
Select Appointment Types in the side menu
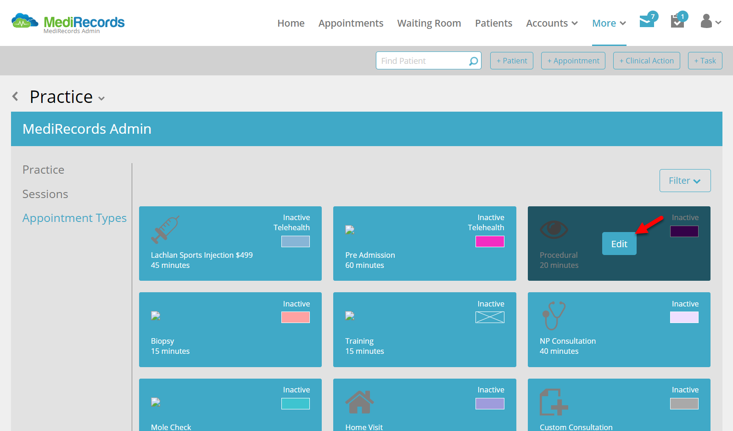(x=74, y=218)
